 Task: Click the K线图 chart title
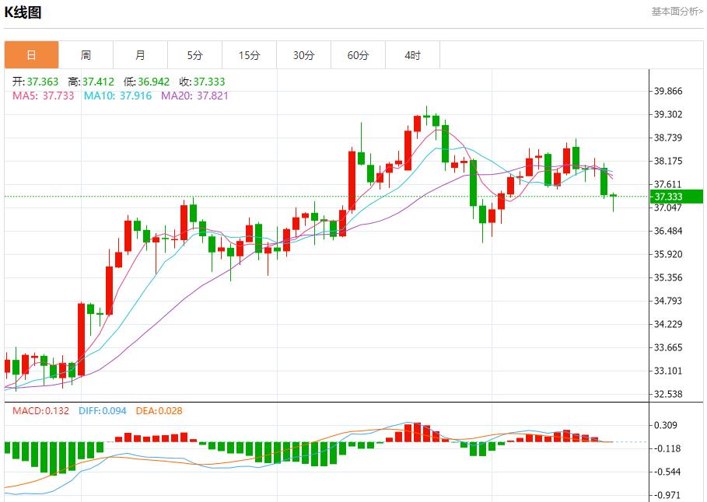coord(23,12)
